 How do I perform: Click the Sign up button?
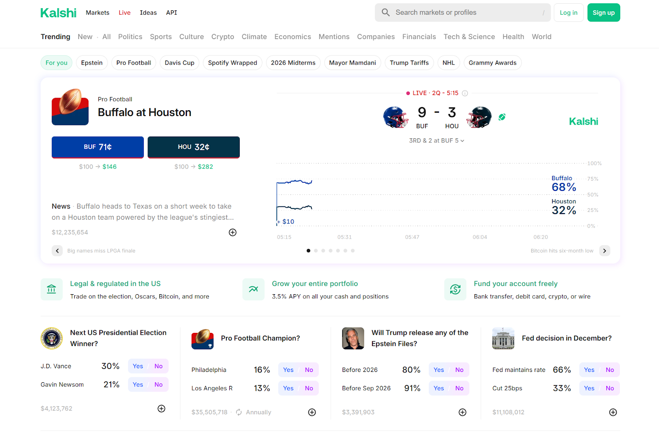(603, 13)
